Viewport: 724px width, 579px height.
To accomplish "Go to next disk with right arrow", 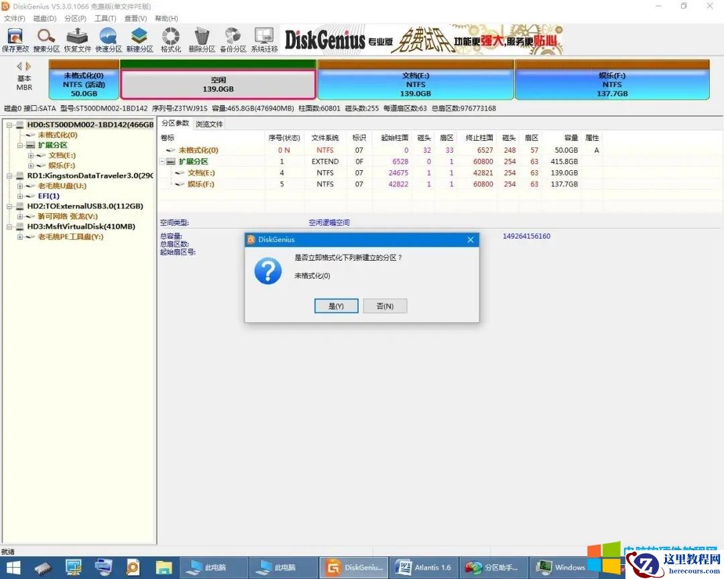I will [28, 66].
